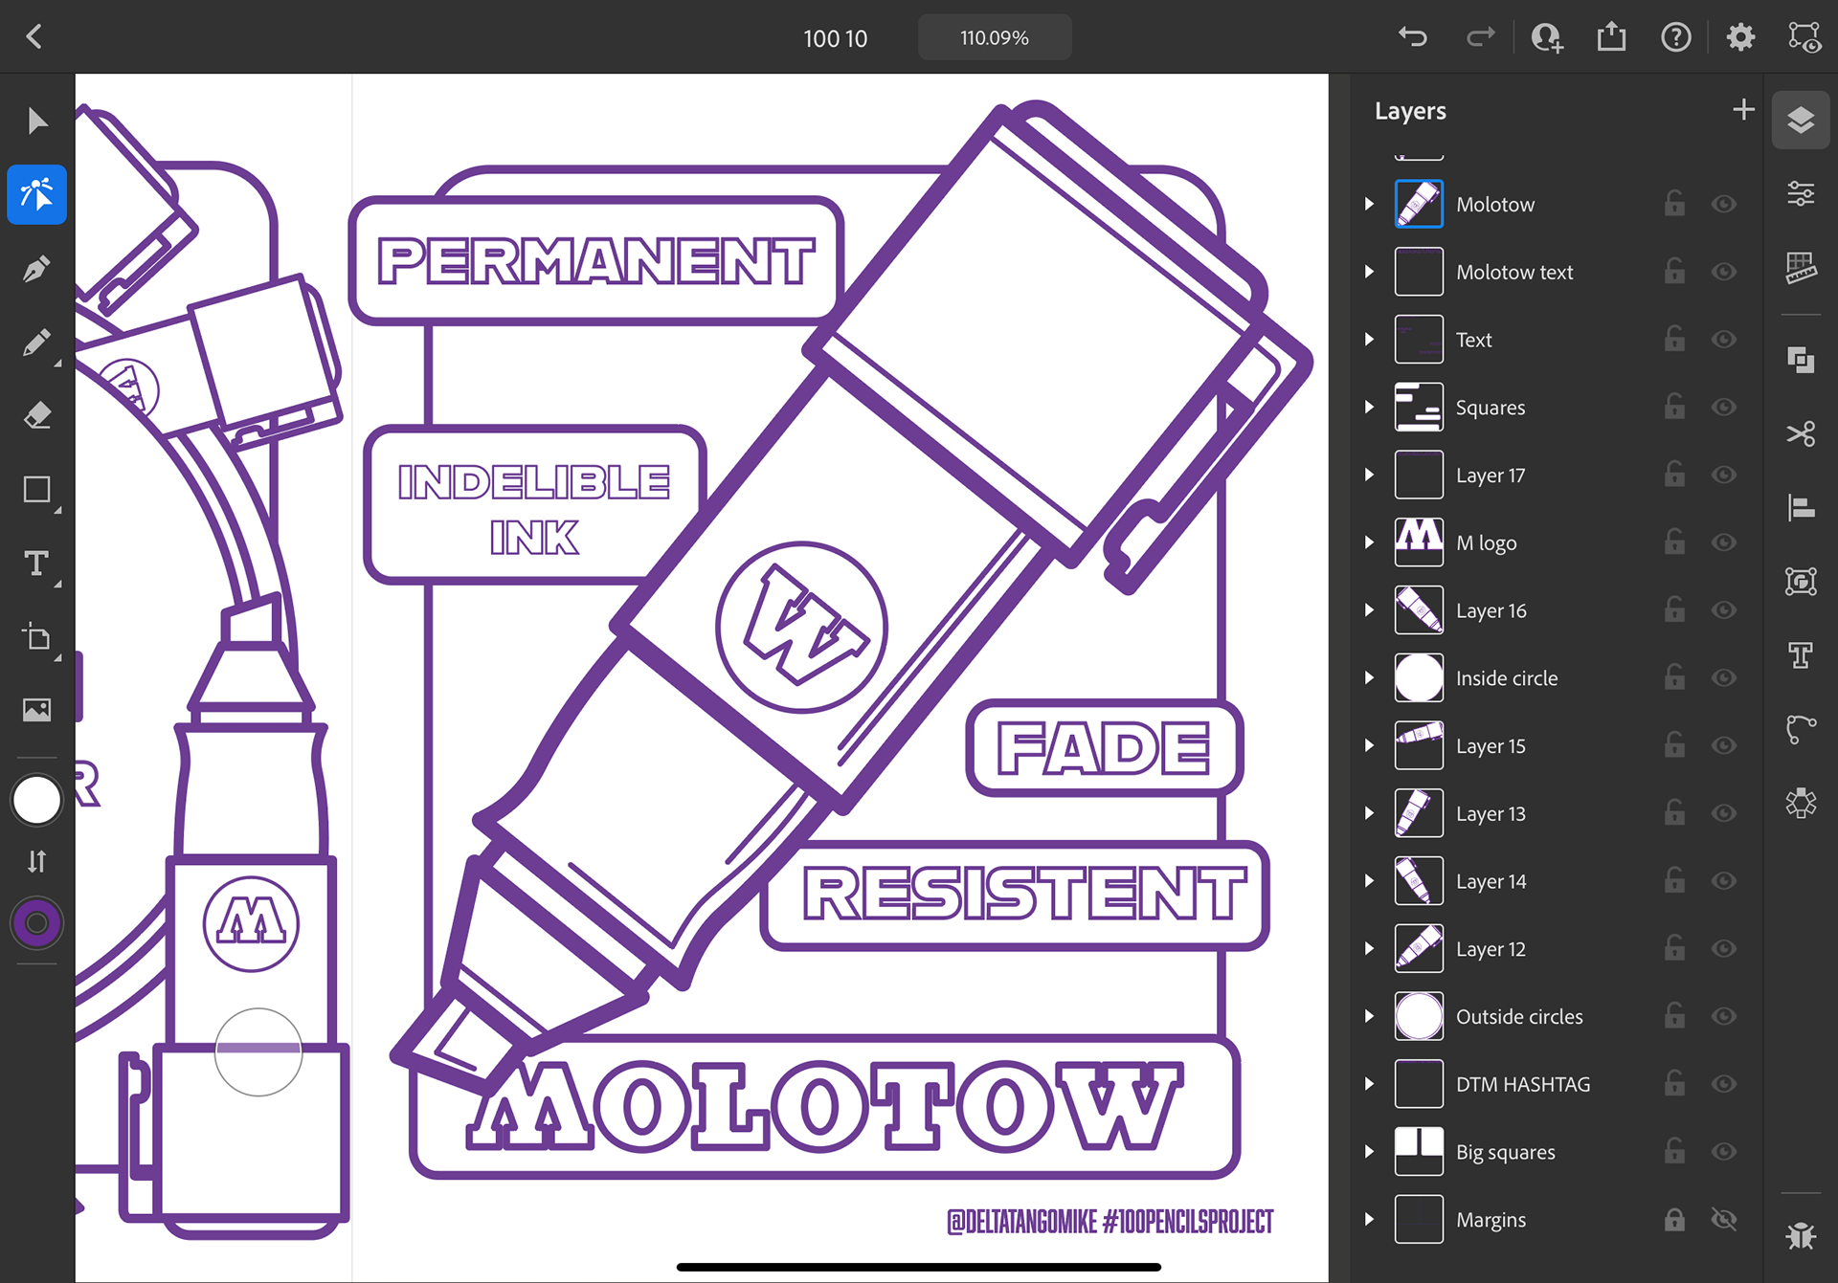The image size is (1838, 1283).
Task: Hide the Squares layer
Action: point(1724,407)
